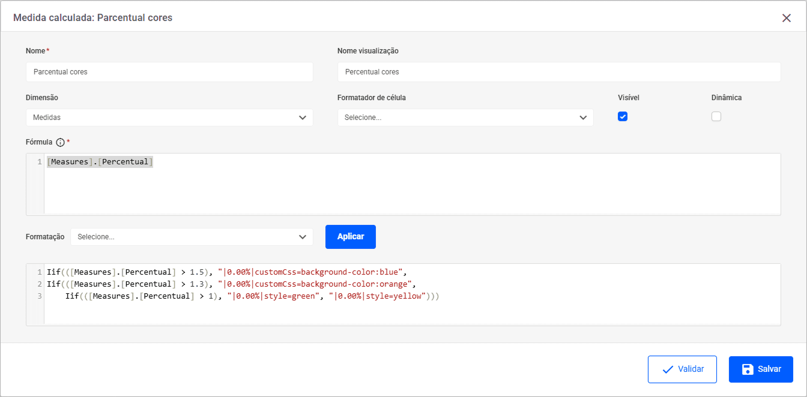
Task: Click the chevron arrow in Formatação select
Action: pyautogui.click(x=303, y=237)
